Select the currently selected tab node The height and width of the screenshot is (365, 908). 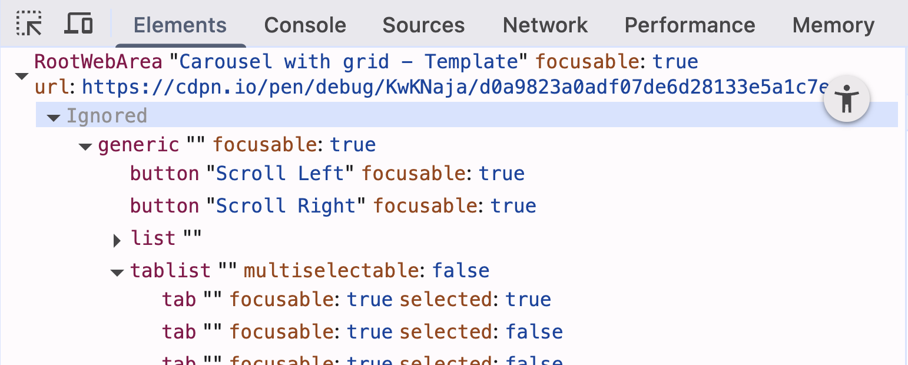tap(294, 299)
